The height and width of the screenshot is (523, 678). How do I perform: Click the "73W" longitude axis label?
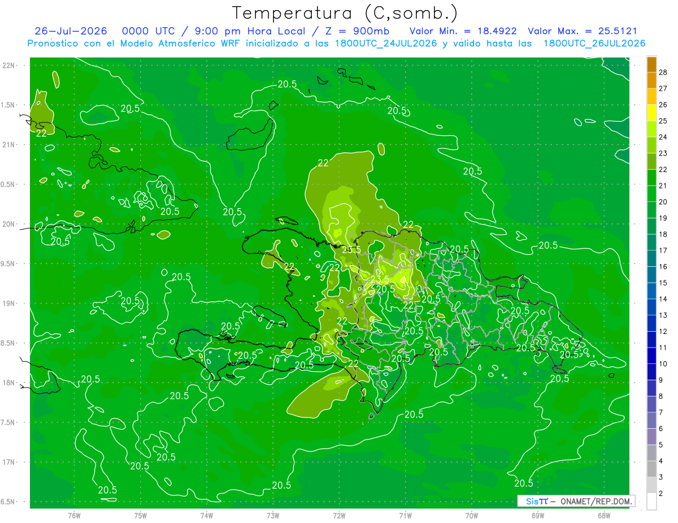pos(273,515)
